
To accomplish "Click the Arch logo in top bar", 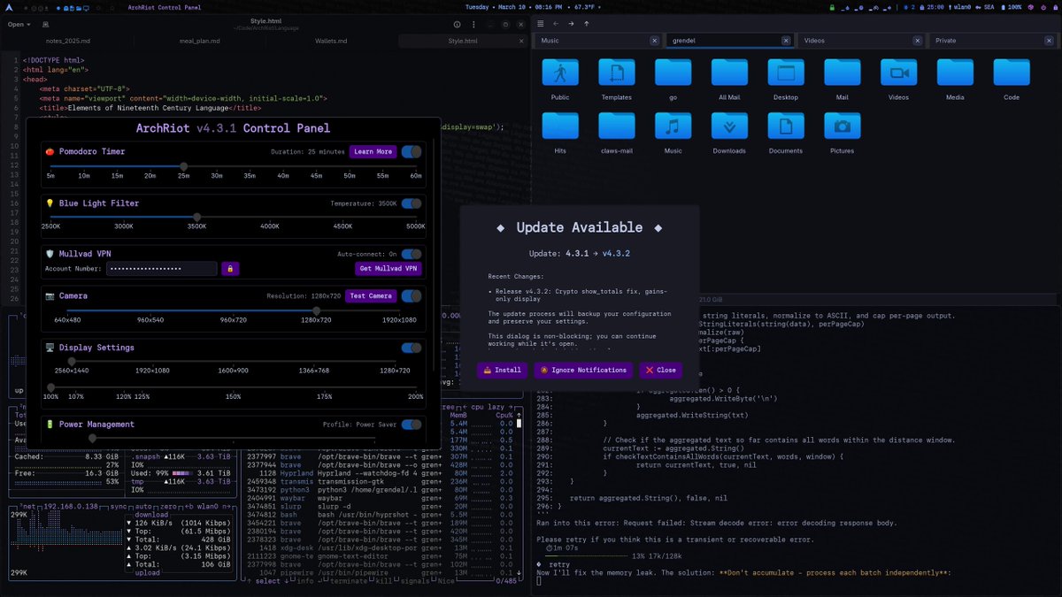I will click(x=9, y=7).
